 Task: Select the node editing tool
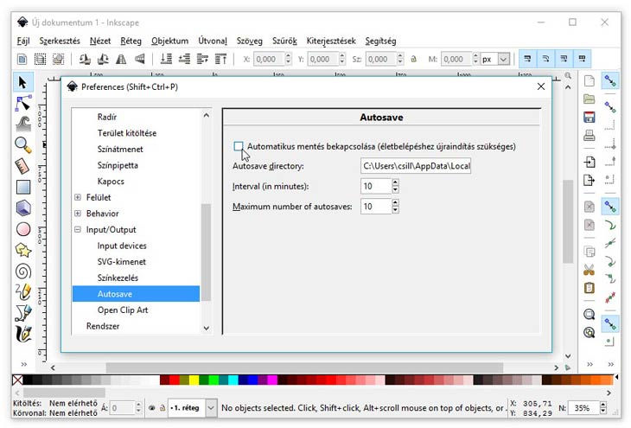[23, 103]
